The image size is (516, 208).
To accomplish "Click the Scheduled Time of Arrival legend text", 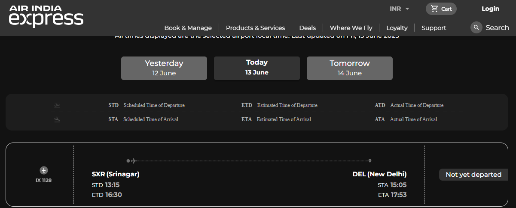I will (x=151, y=119).
